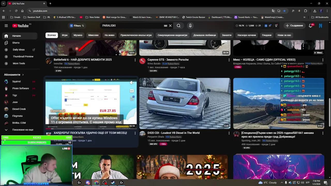Screen dimensions: 331x186
Task: Open the Chrome extensions puzzle icon
Action: point(306,11)
